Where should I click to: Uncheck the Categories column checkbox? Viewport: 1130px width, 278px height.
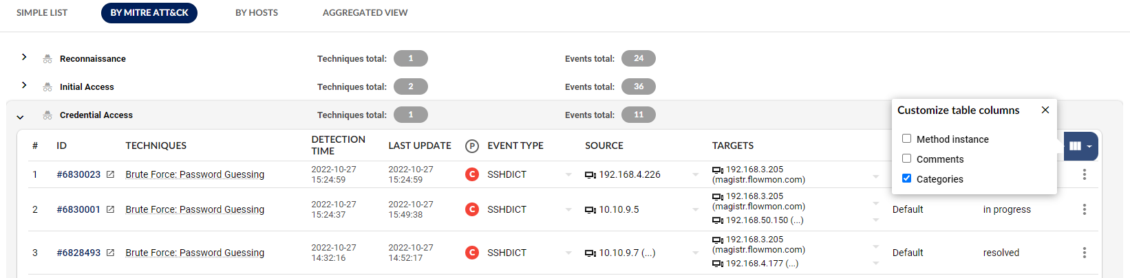tap(906, 178)
